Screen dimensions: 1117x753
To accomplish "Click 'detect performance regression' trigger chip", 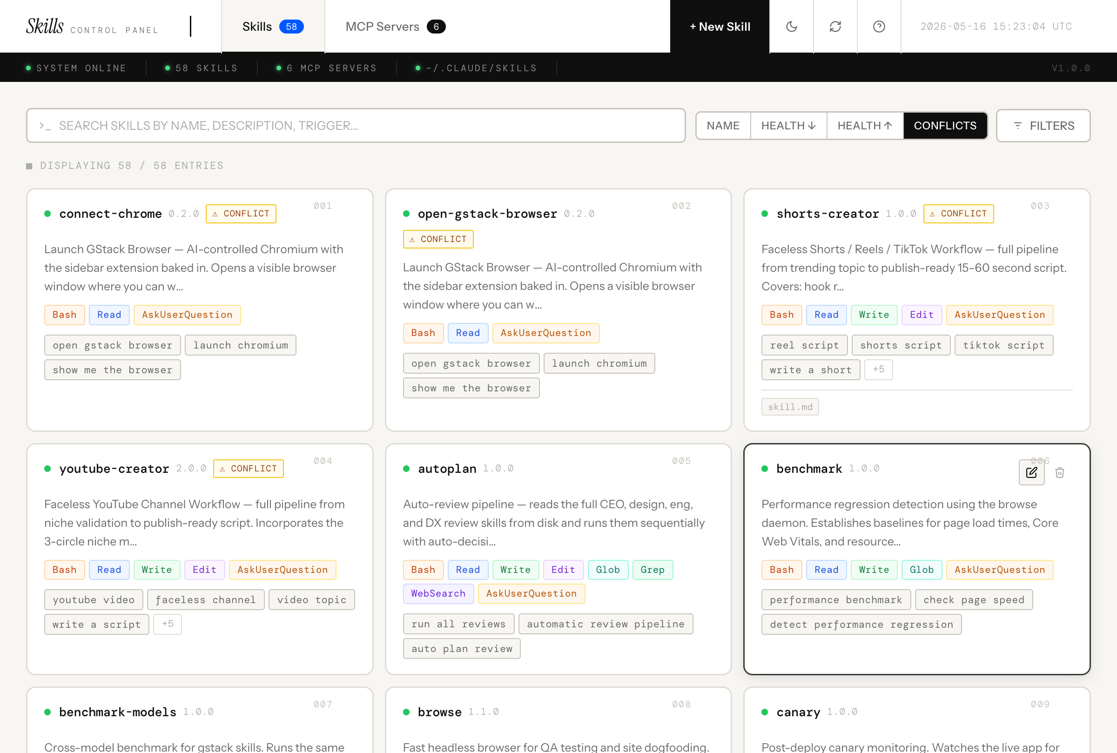I will [x=861, y=624].
